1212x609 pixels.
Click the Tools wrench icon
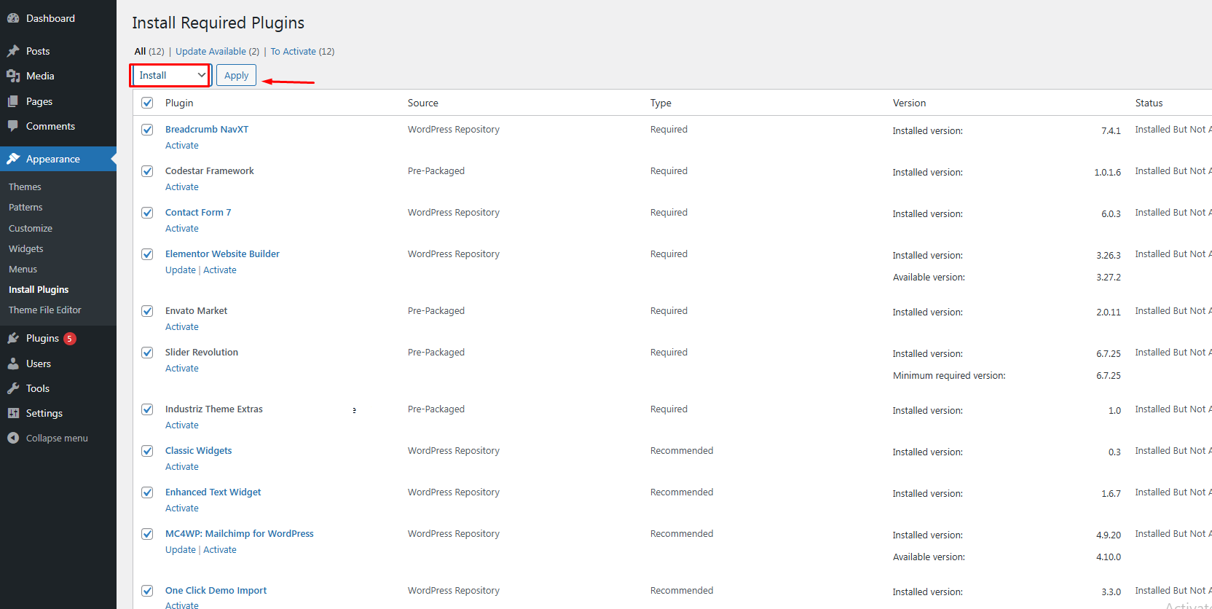coord(13,388)
